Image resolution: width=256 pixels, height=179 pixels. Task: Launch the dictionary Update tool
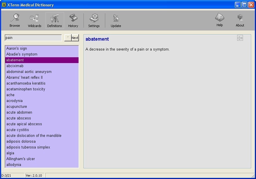116,20
